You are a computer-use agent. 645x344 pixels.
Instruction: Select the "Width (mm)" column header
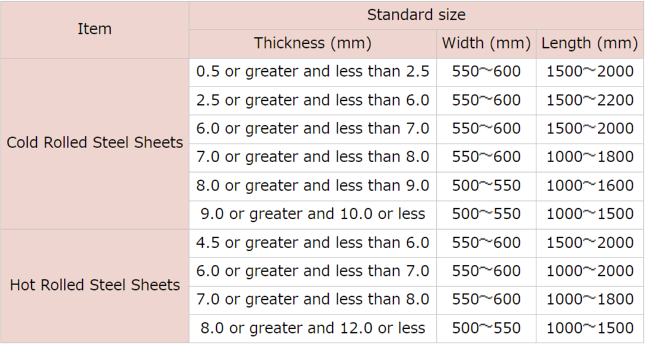(486, 44)
